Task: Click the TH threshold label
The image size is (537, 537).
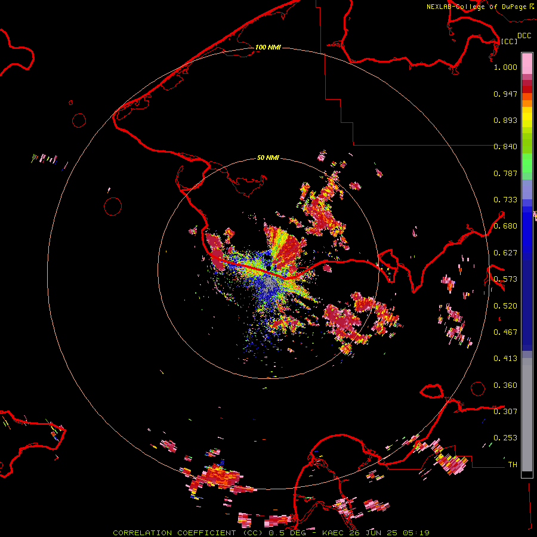Action: pos(513,465)
